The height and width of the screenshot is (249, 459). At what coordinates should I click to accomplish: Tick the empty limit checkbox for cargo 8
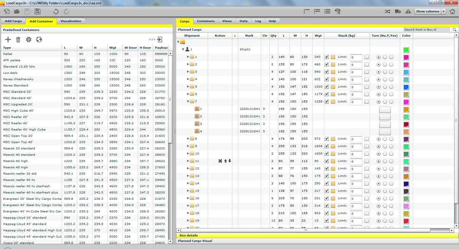coord(366,139)
